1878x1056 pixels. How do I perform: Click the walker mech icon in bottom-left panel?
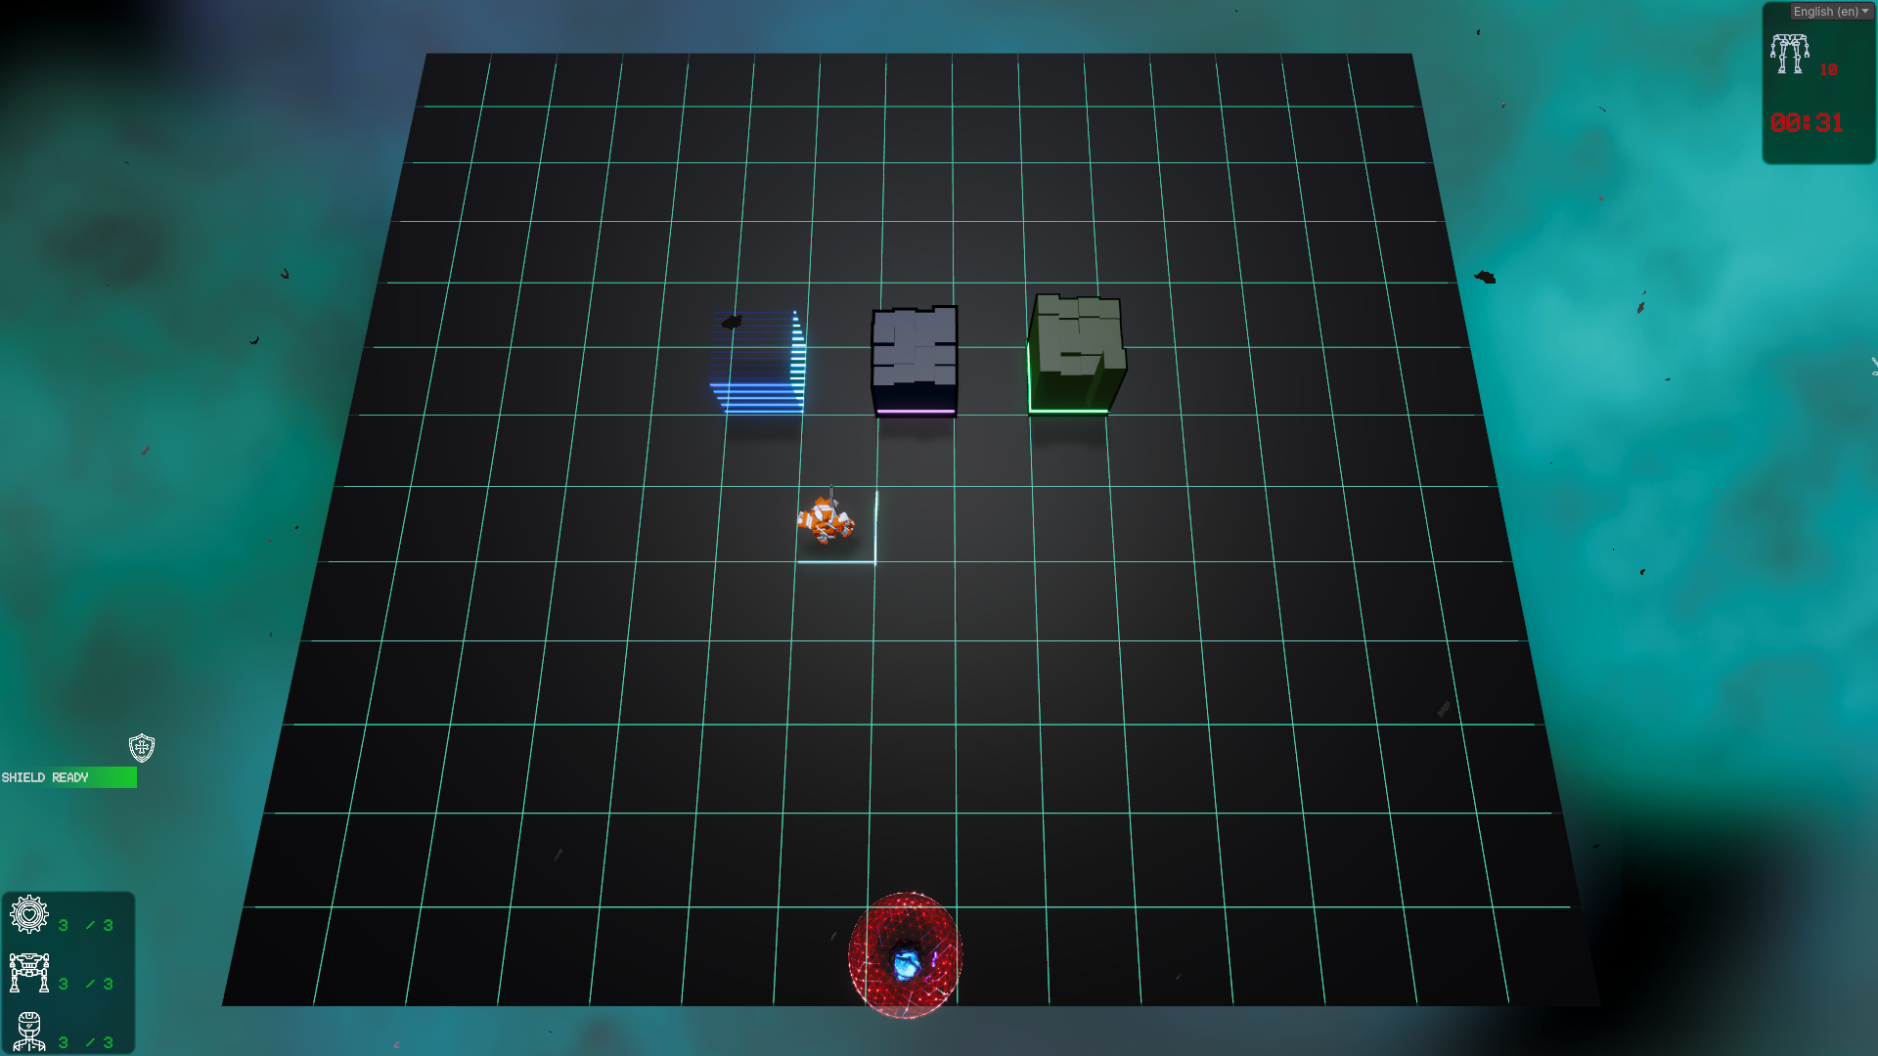[x=29, y=973]
